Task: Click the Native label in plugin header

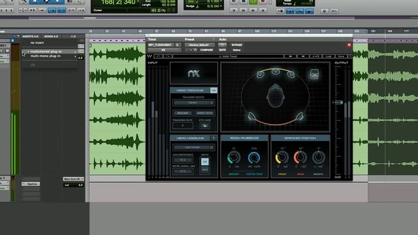Action: [x=236, y=50]
